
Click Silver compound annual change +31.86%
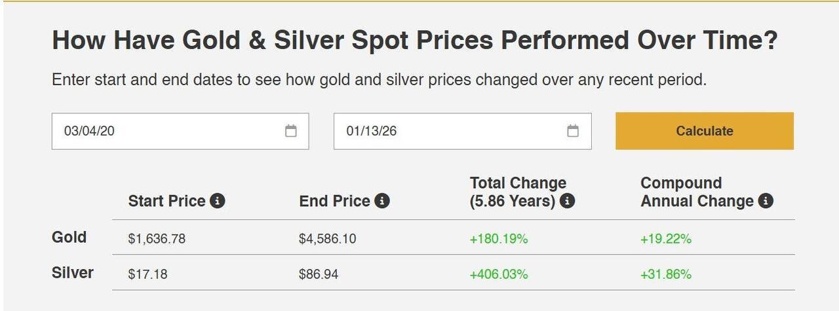point(666,274)
